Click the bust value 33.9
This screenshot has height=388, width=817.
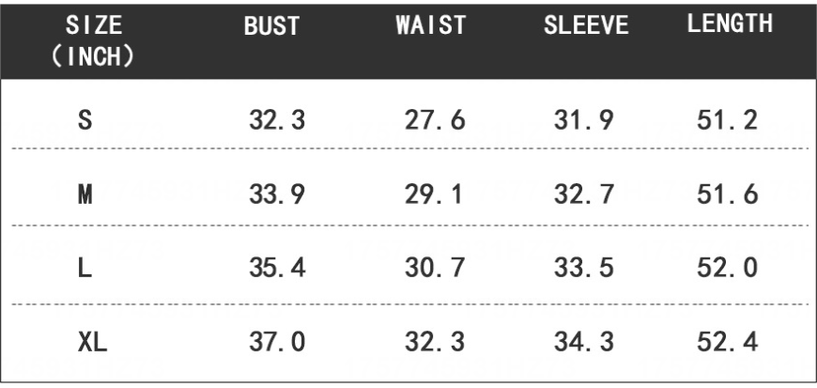click(277, 194)
